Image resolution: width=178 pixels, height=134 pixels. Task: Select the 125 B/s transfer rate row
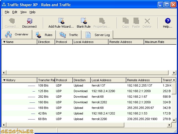[x=86, y=91]
